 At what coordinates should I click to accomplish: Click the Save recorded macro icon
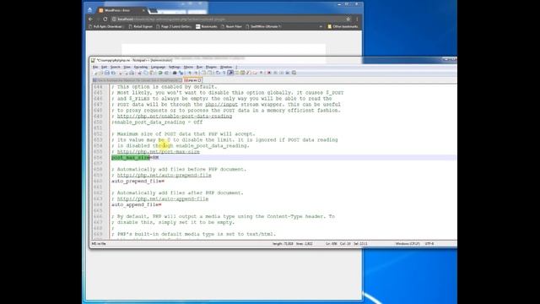click(294, 73)
